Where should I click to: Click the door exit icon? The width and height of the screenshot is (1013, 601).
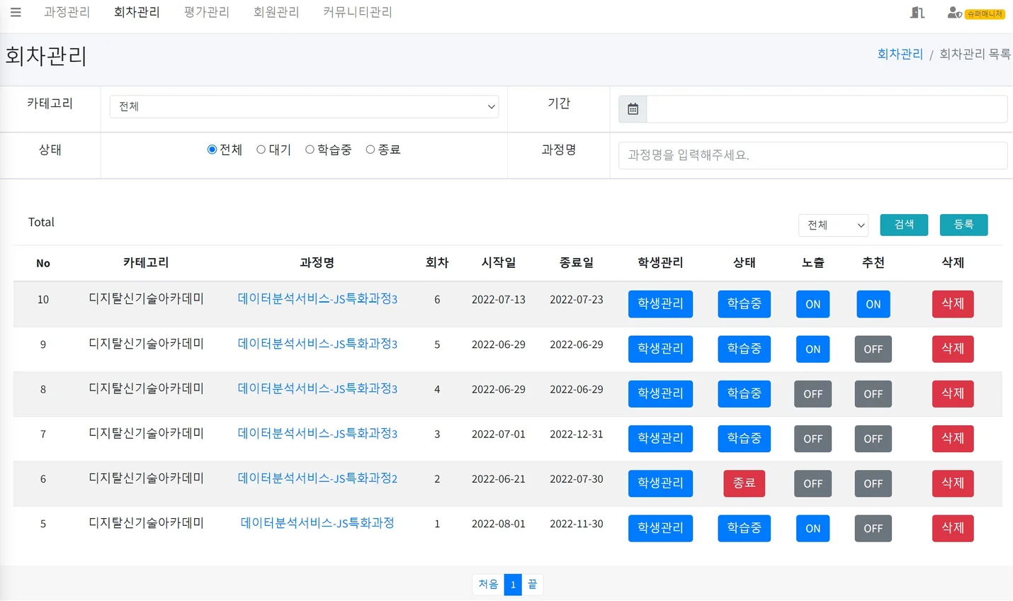point(917,12)
